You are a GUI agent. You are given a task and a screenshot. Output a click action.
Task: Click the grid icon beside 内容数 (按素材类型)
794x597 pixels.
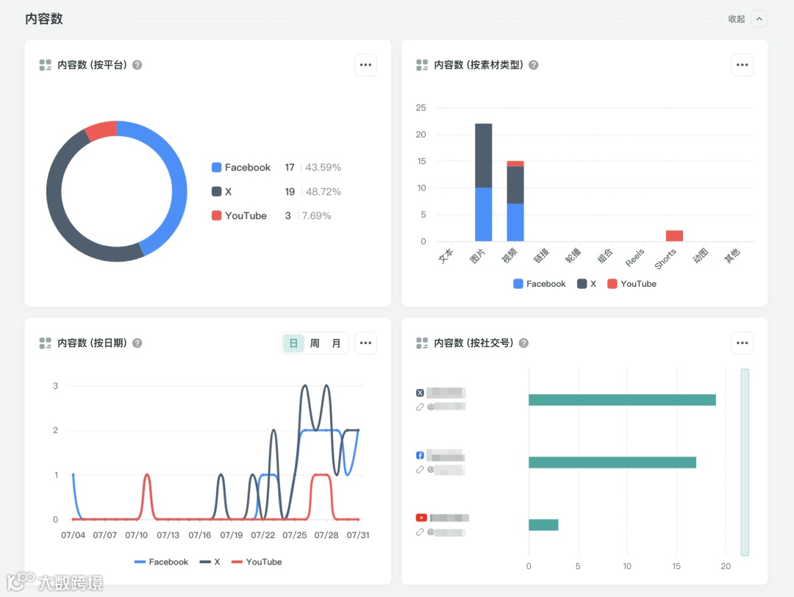[x=422, y=65]
